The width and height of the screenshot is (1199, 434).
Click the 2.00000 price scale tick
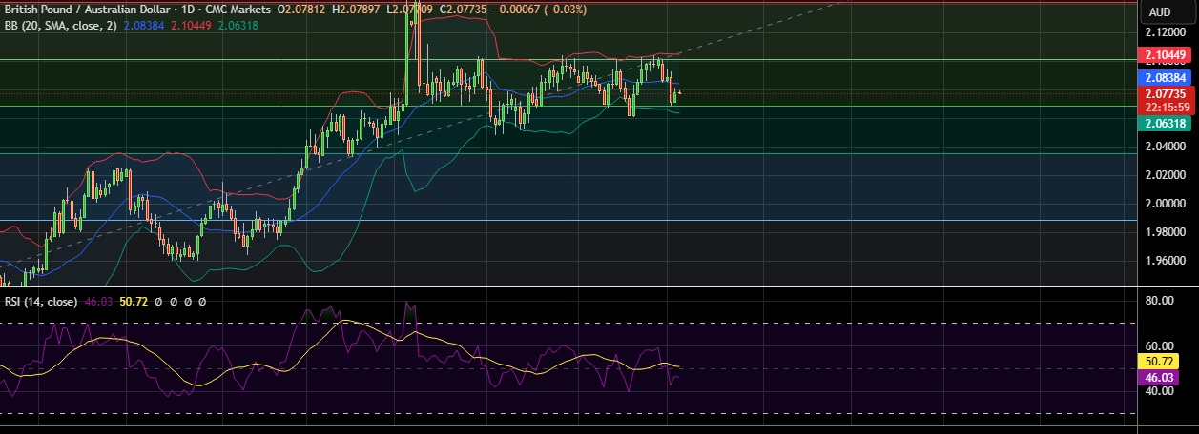click(x=1167, y=204)
